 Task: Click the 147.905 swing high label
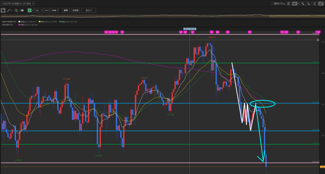144,78
